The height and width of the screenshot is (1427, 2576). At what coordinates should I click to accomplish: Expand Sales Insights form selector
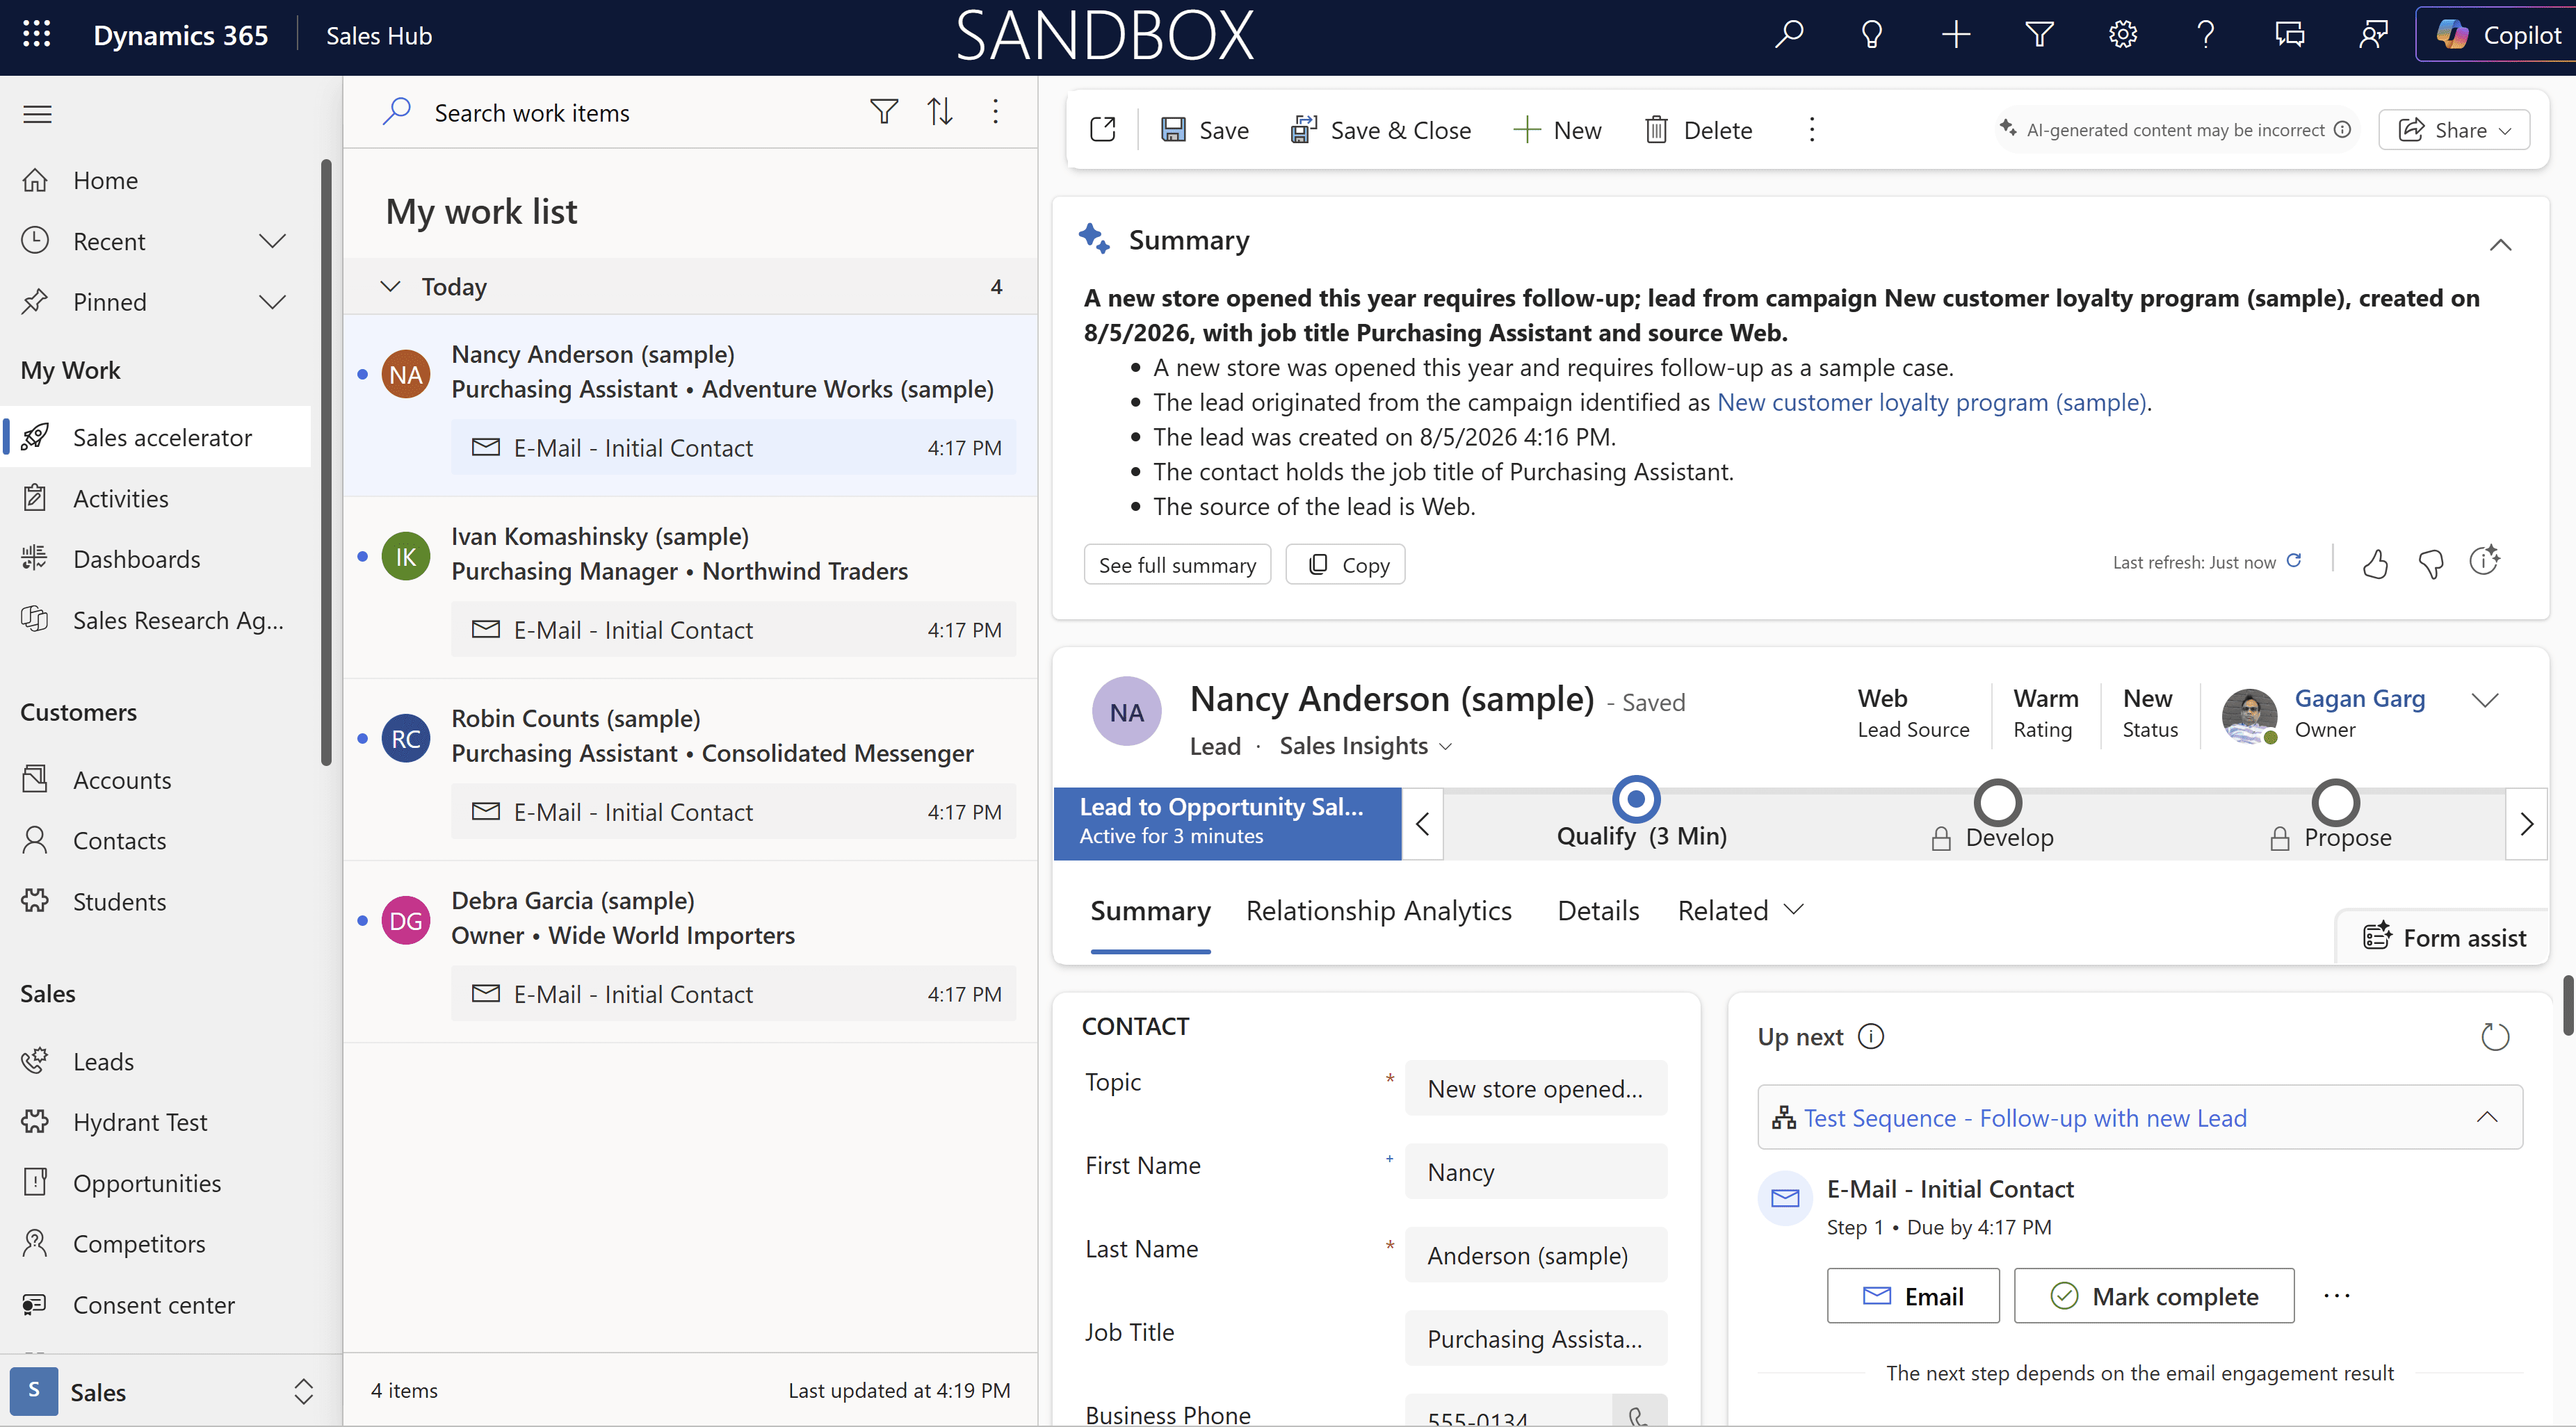1365,746
